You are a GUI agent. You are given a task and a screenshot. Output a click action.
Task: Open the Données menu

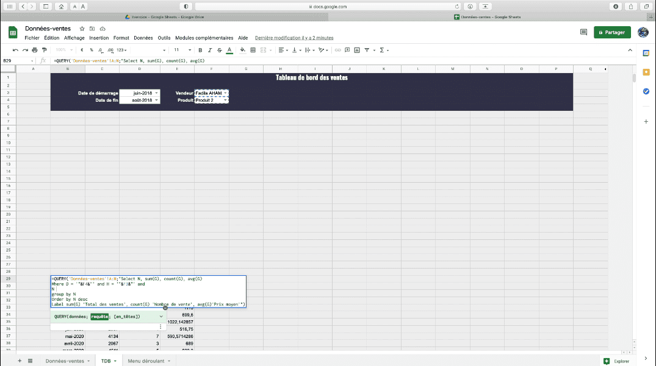143,37
